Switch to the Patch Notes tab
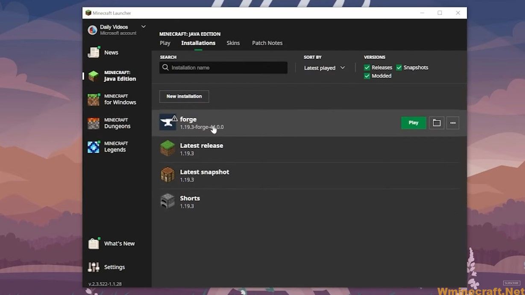 coord(267,43)
